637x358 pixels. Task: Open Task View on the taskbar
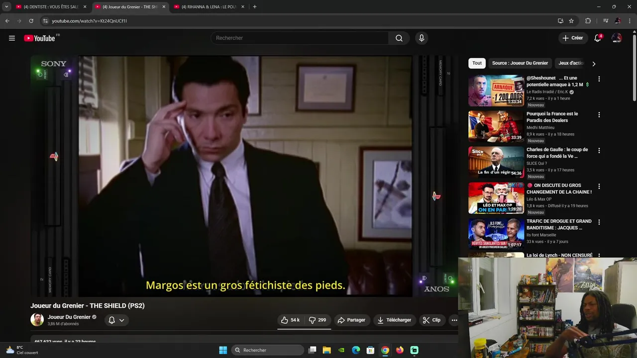point(312,350)
